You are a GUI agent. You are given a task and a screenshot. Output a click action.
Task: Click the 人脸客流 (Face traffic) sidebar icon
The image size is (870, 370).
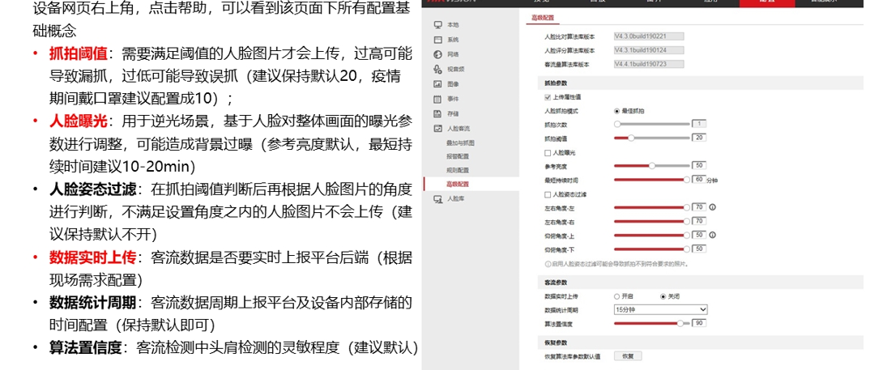pos(437,128)
